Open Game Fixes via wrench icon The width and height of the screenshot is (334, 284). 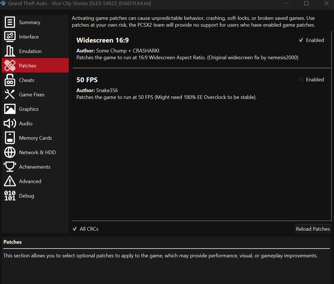[10, 94]
